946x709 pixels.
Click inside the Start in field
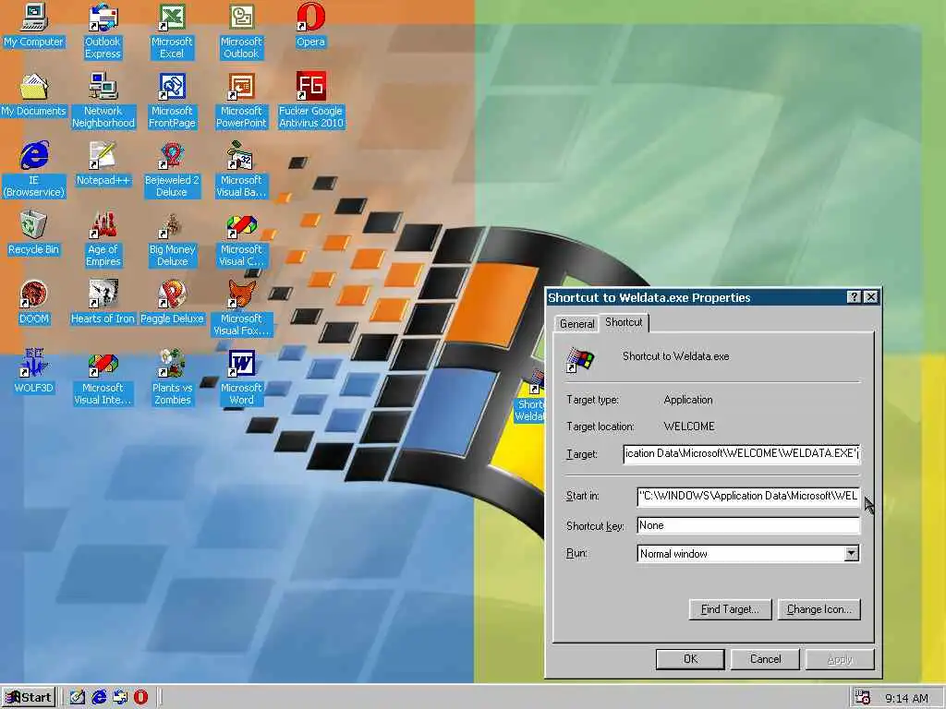[748, 496]
